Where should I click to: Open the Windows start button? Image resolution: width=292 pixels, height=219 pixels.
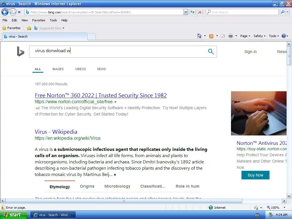[14, 215]
